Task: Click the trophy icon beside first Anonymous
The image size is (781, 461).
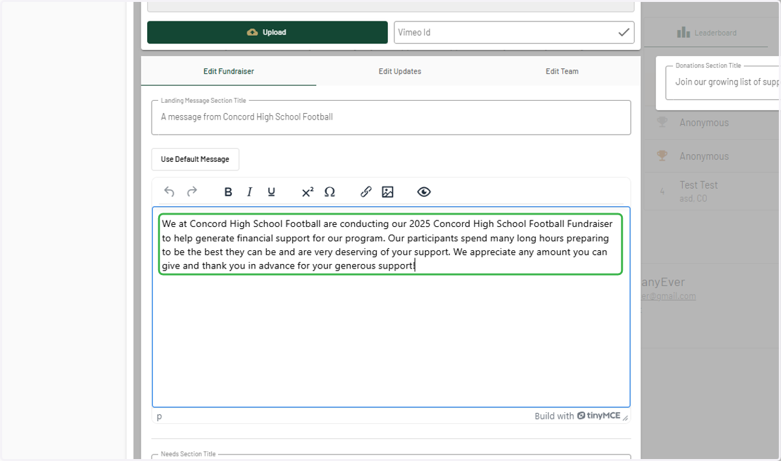Action: tap(663, 122)
